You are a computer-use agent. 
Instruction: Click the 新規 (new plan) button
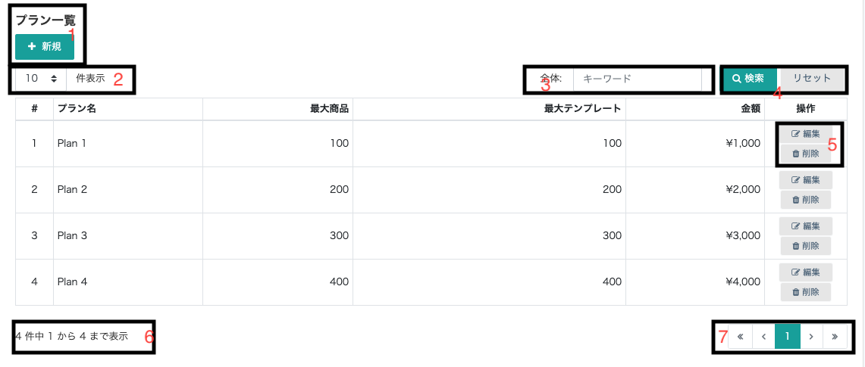coord(44,47)
